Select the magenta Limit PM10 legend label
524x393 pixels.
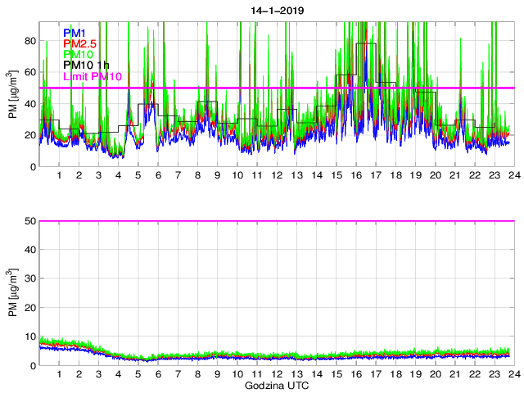coord(92,77)
